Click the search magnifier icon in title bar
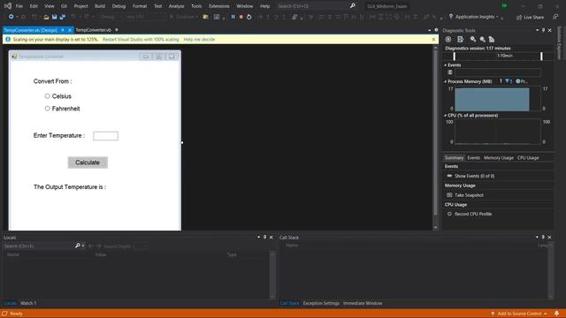The image size is (566, 318). pos(353,6)
